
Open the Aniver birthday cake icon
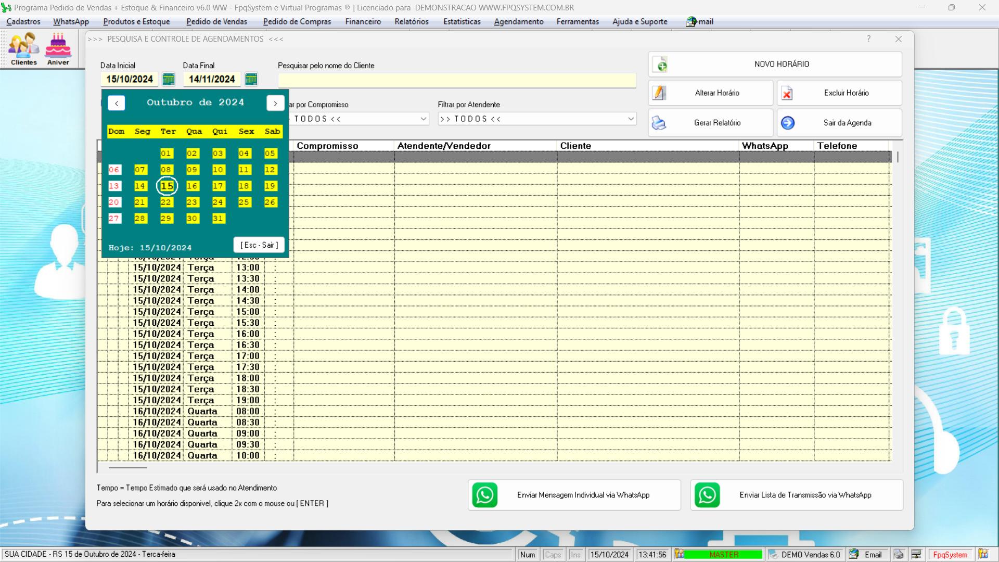(x=58, y=48)
